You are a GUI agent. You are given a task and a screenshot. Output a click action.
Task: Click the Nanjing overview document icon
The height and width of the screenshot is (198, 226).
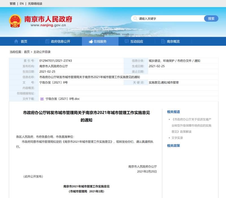163,41
